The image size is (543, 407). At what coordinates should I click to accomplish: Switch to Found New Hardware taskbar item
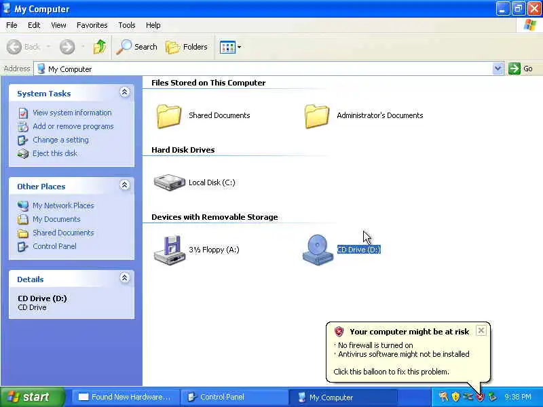pyautogui.click(x=125, y=397)
